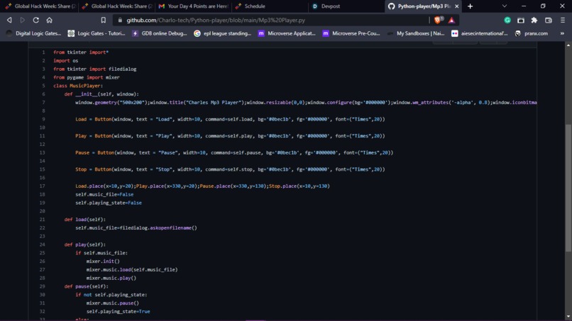This screenshot has height=321, width=572.
Task: Open the Grammarly extension icon
Action: tap(507, 20)
